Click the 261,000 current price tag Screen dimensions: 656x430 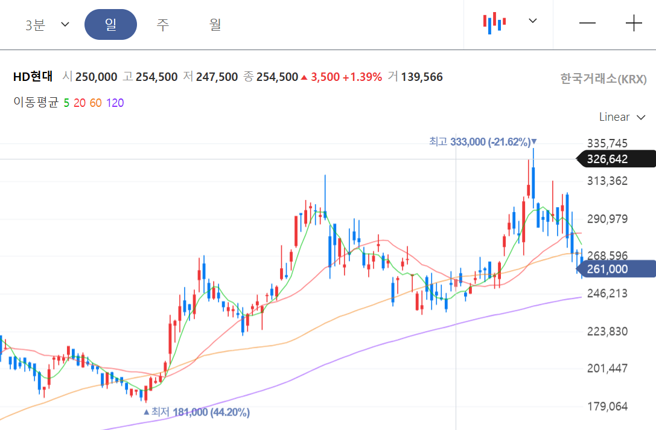[616, 269]
